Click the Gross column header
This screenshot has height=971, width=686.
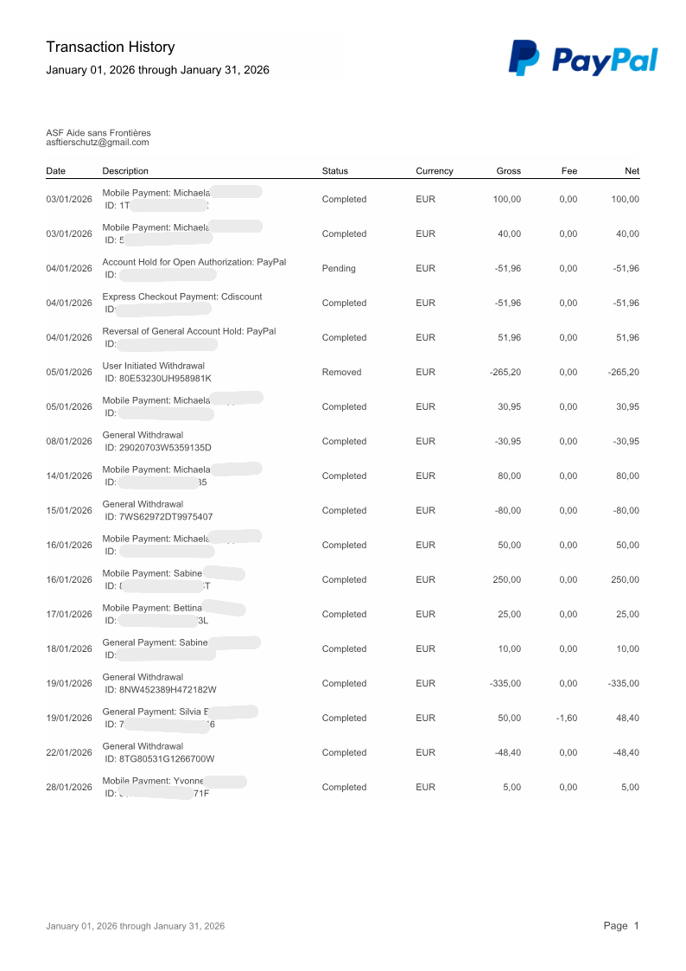click(509, 171)
